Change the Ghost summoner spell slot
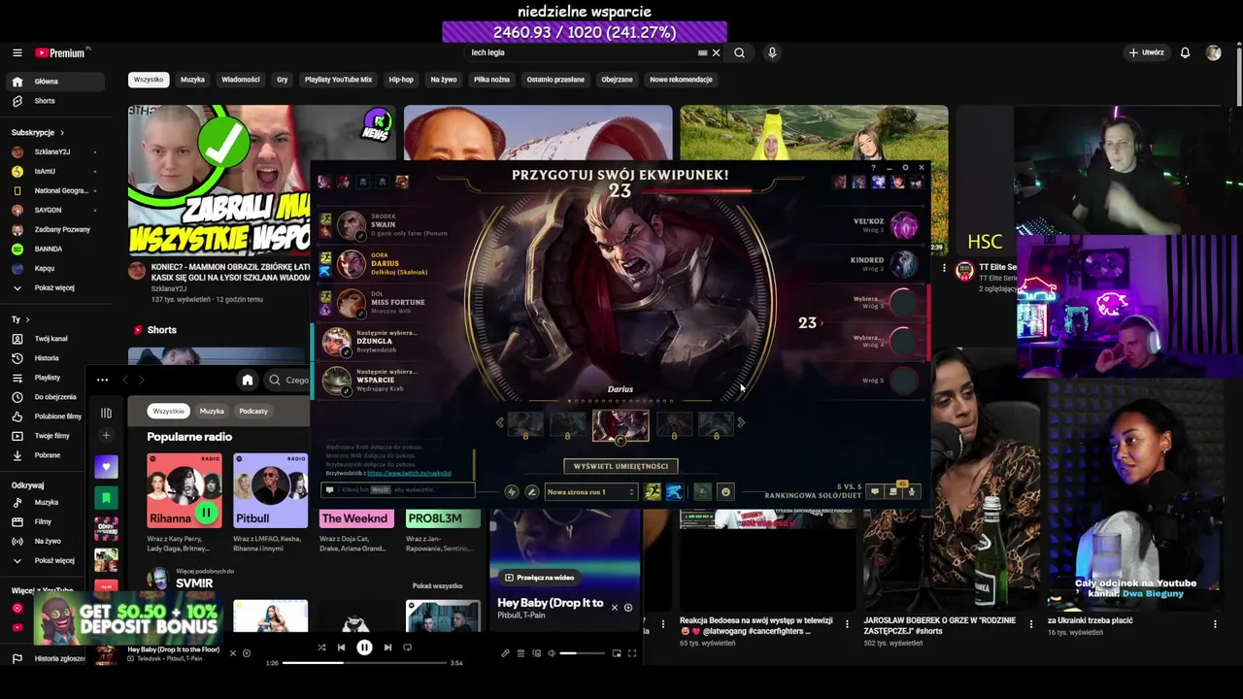The width and height of the screenshot is (1243, 699). [653, 492]
